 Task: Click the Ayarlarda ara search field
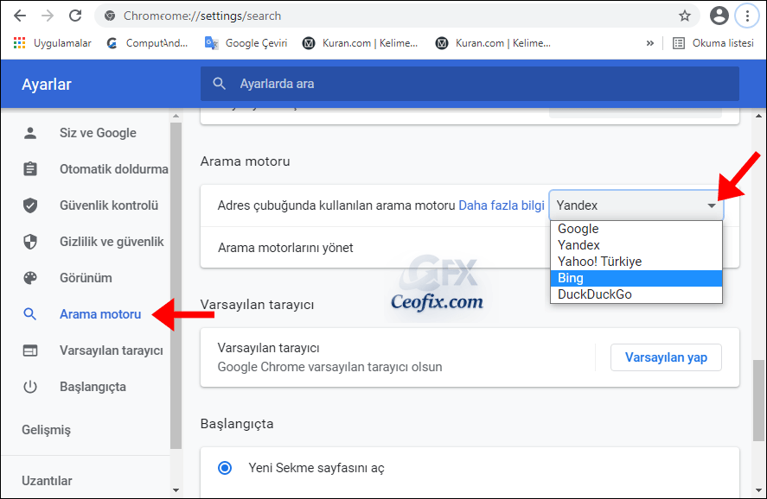click(470, 84)
